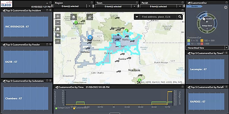229x114 pixels.
Task: Open the Hierarchical View dropdown
Action: click(x=226, y=48)
